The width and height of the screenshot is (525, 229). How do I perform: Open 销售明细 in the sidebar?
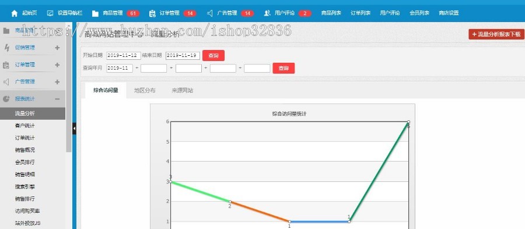pyautogui.click(x=24, y=174)
